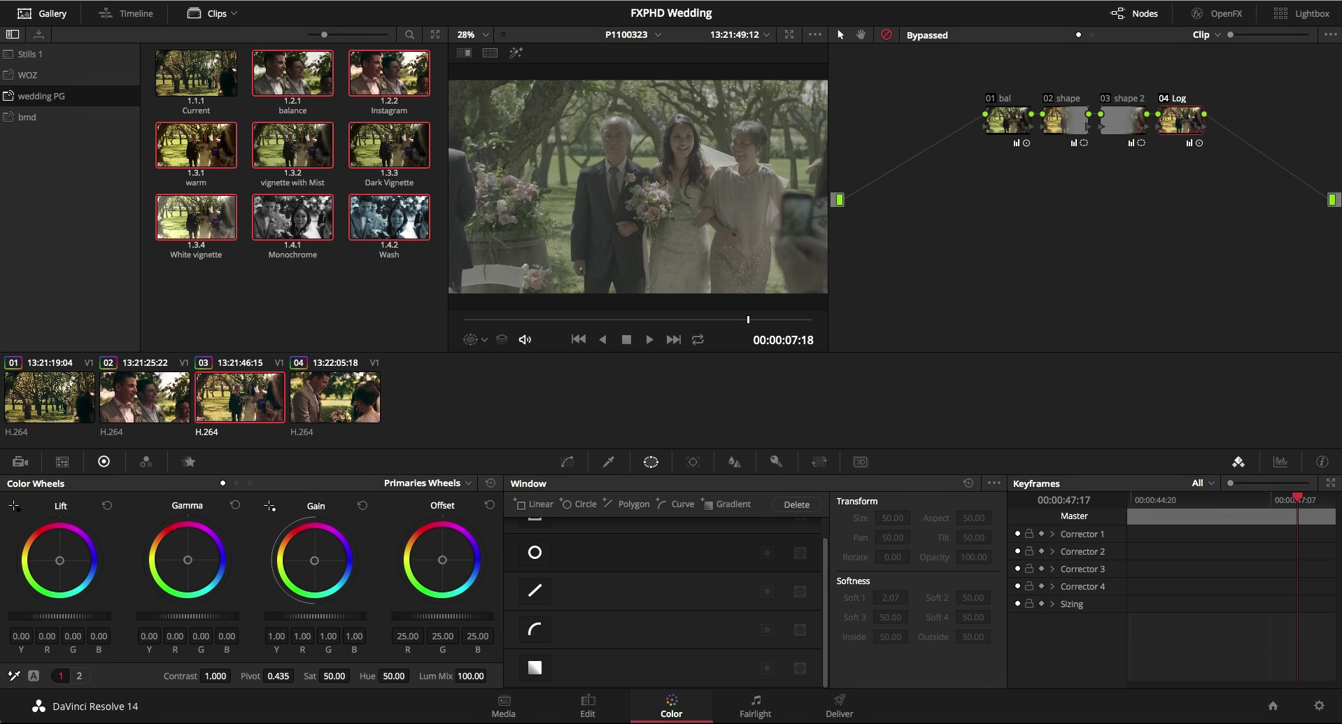Show the Keyframes panel icon

(1238, 462)
